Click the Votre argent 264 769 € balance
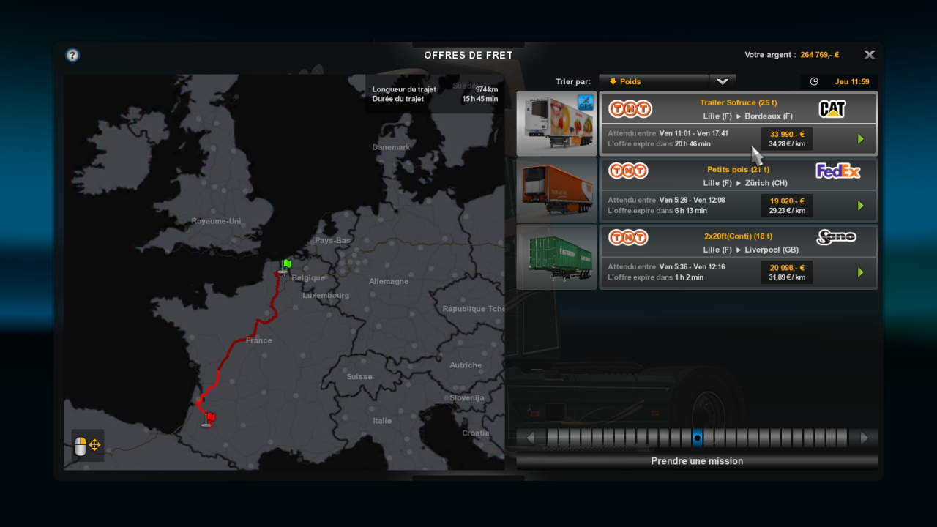The height and width of the screenshot is (527, 937). pos(792,55)
